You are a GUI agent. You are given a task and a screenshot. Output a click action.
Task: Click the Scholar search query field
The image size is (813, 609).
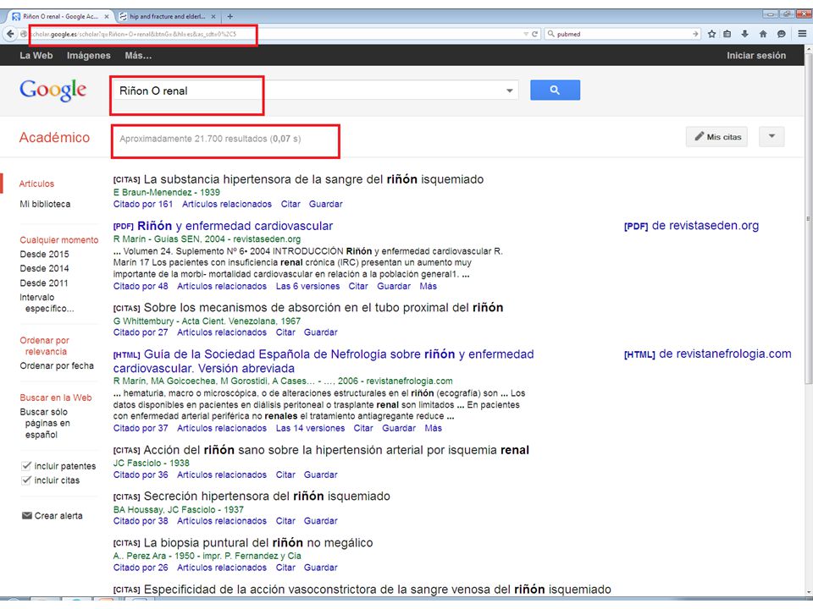pyautogui.click(x=306, y=91)
